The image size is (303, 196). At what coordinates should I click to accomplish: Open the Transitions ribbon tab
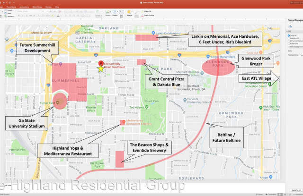(11, 7)
